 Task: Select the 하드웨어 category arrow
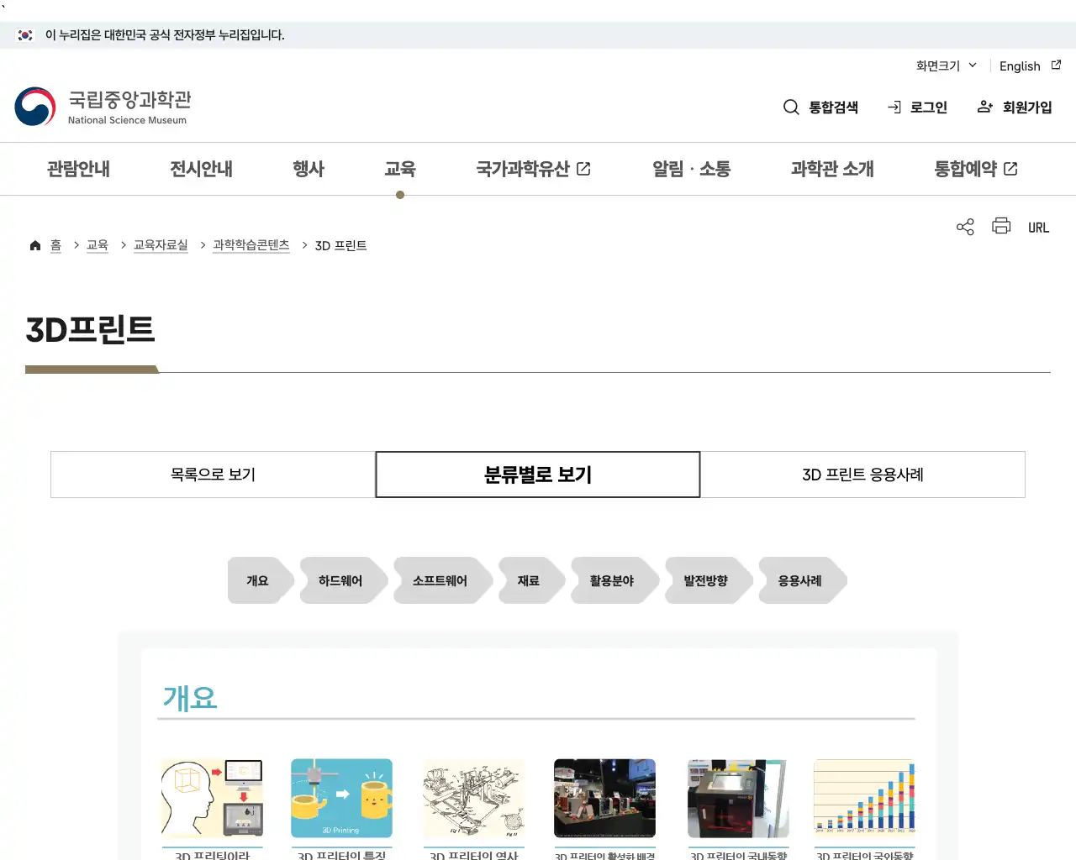click(340, 579)
